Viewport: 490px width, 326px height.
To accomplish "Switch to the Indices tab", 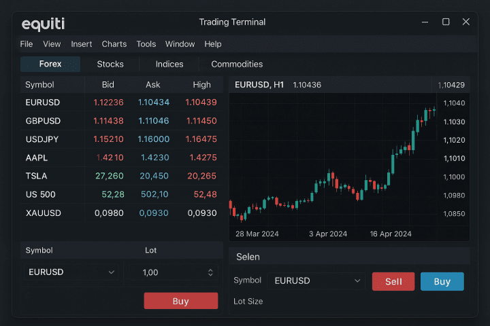I will point(169,64).
